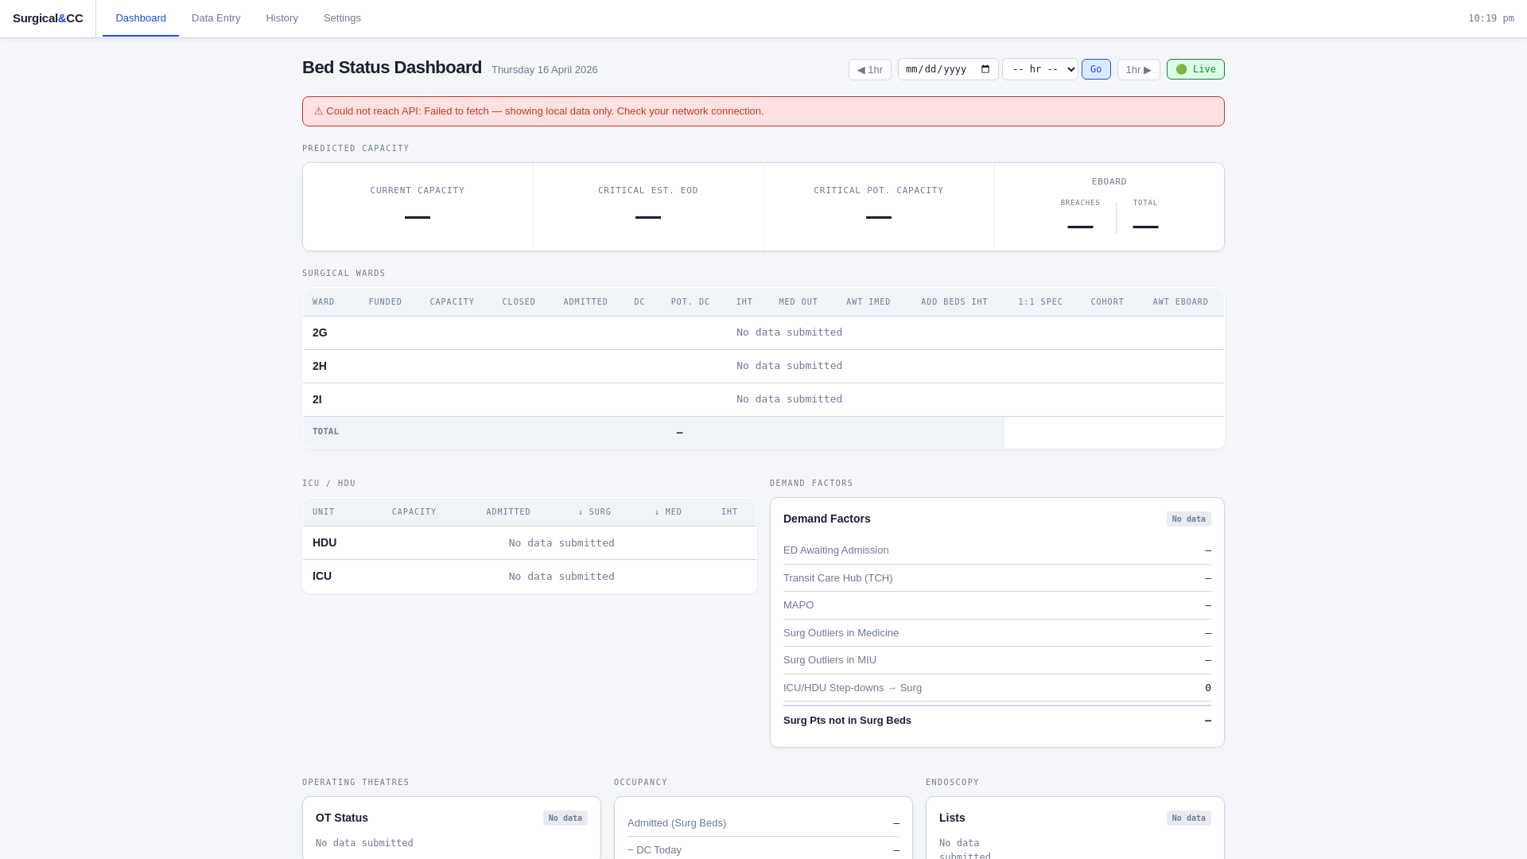This screenshot has width=1527, height=859.
Task: Step forward one hour
Action: pyautogui.click(x=1138, y=70)
